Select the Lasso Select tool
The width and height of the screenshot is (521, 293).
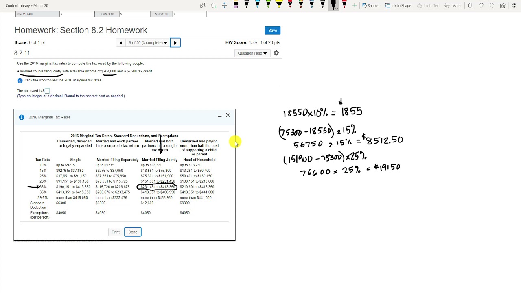214,5
